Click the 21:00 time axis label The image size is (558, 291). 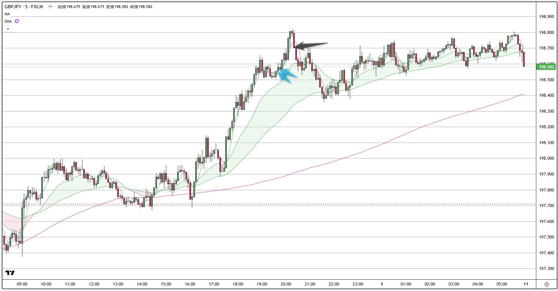pos(310,284)
